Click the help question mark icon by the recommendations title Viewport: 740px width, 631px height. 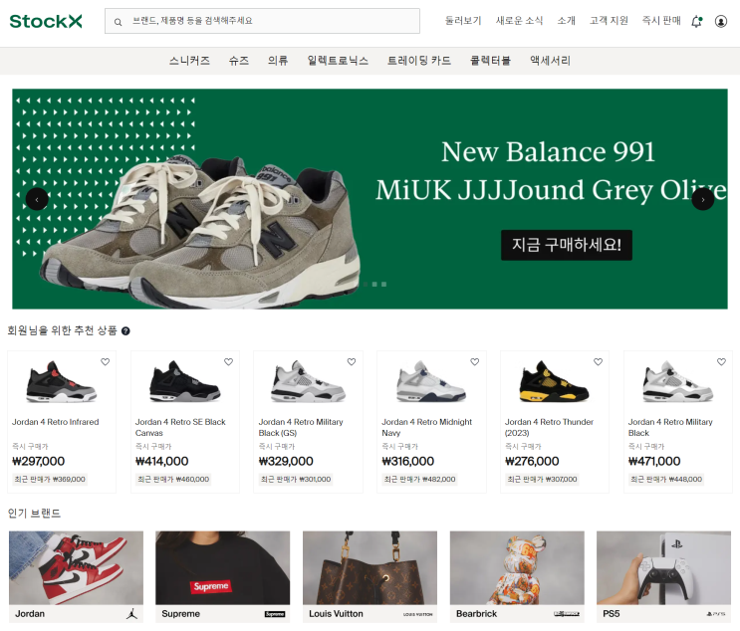click(125, 331)
